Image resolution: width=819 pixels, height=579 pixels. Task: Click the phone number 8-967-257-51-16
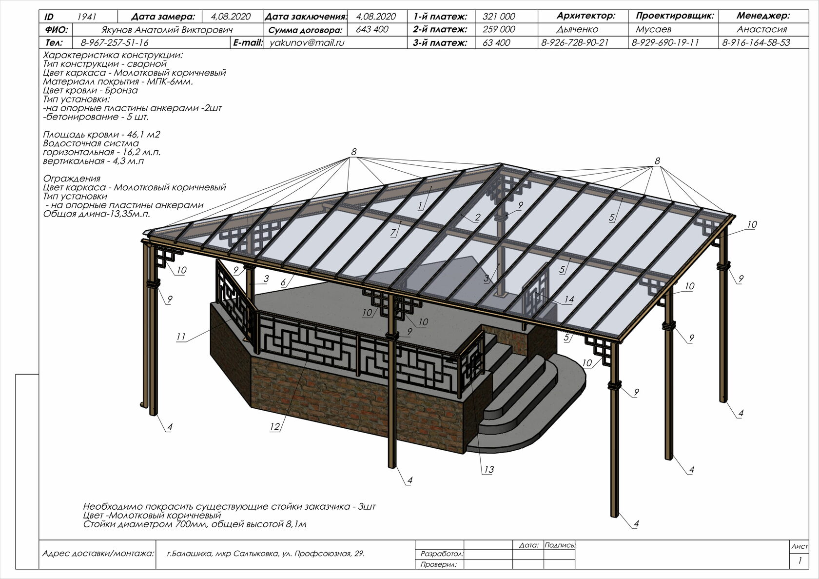(115, 43)
